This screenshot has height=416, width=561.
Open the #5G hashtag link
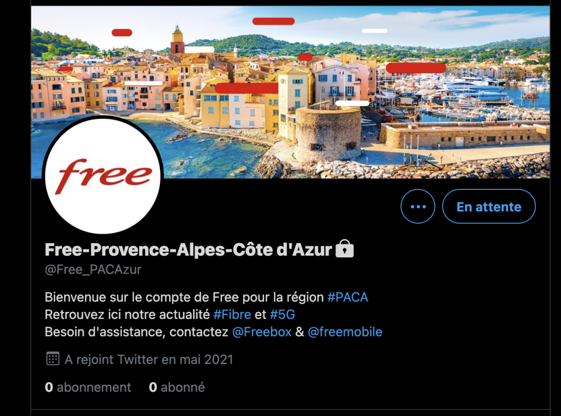coord(282,315)
